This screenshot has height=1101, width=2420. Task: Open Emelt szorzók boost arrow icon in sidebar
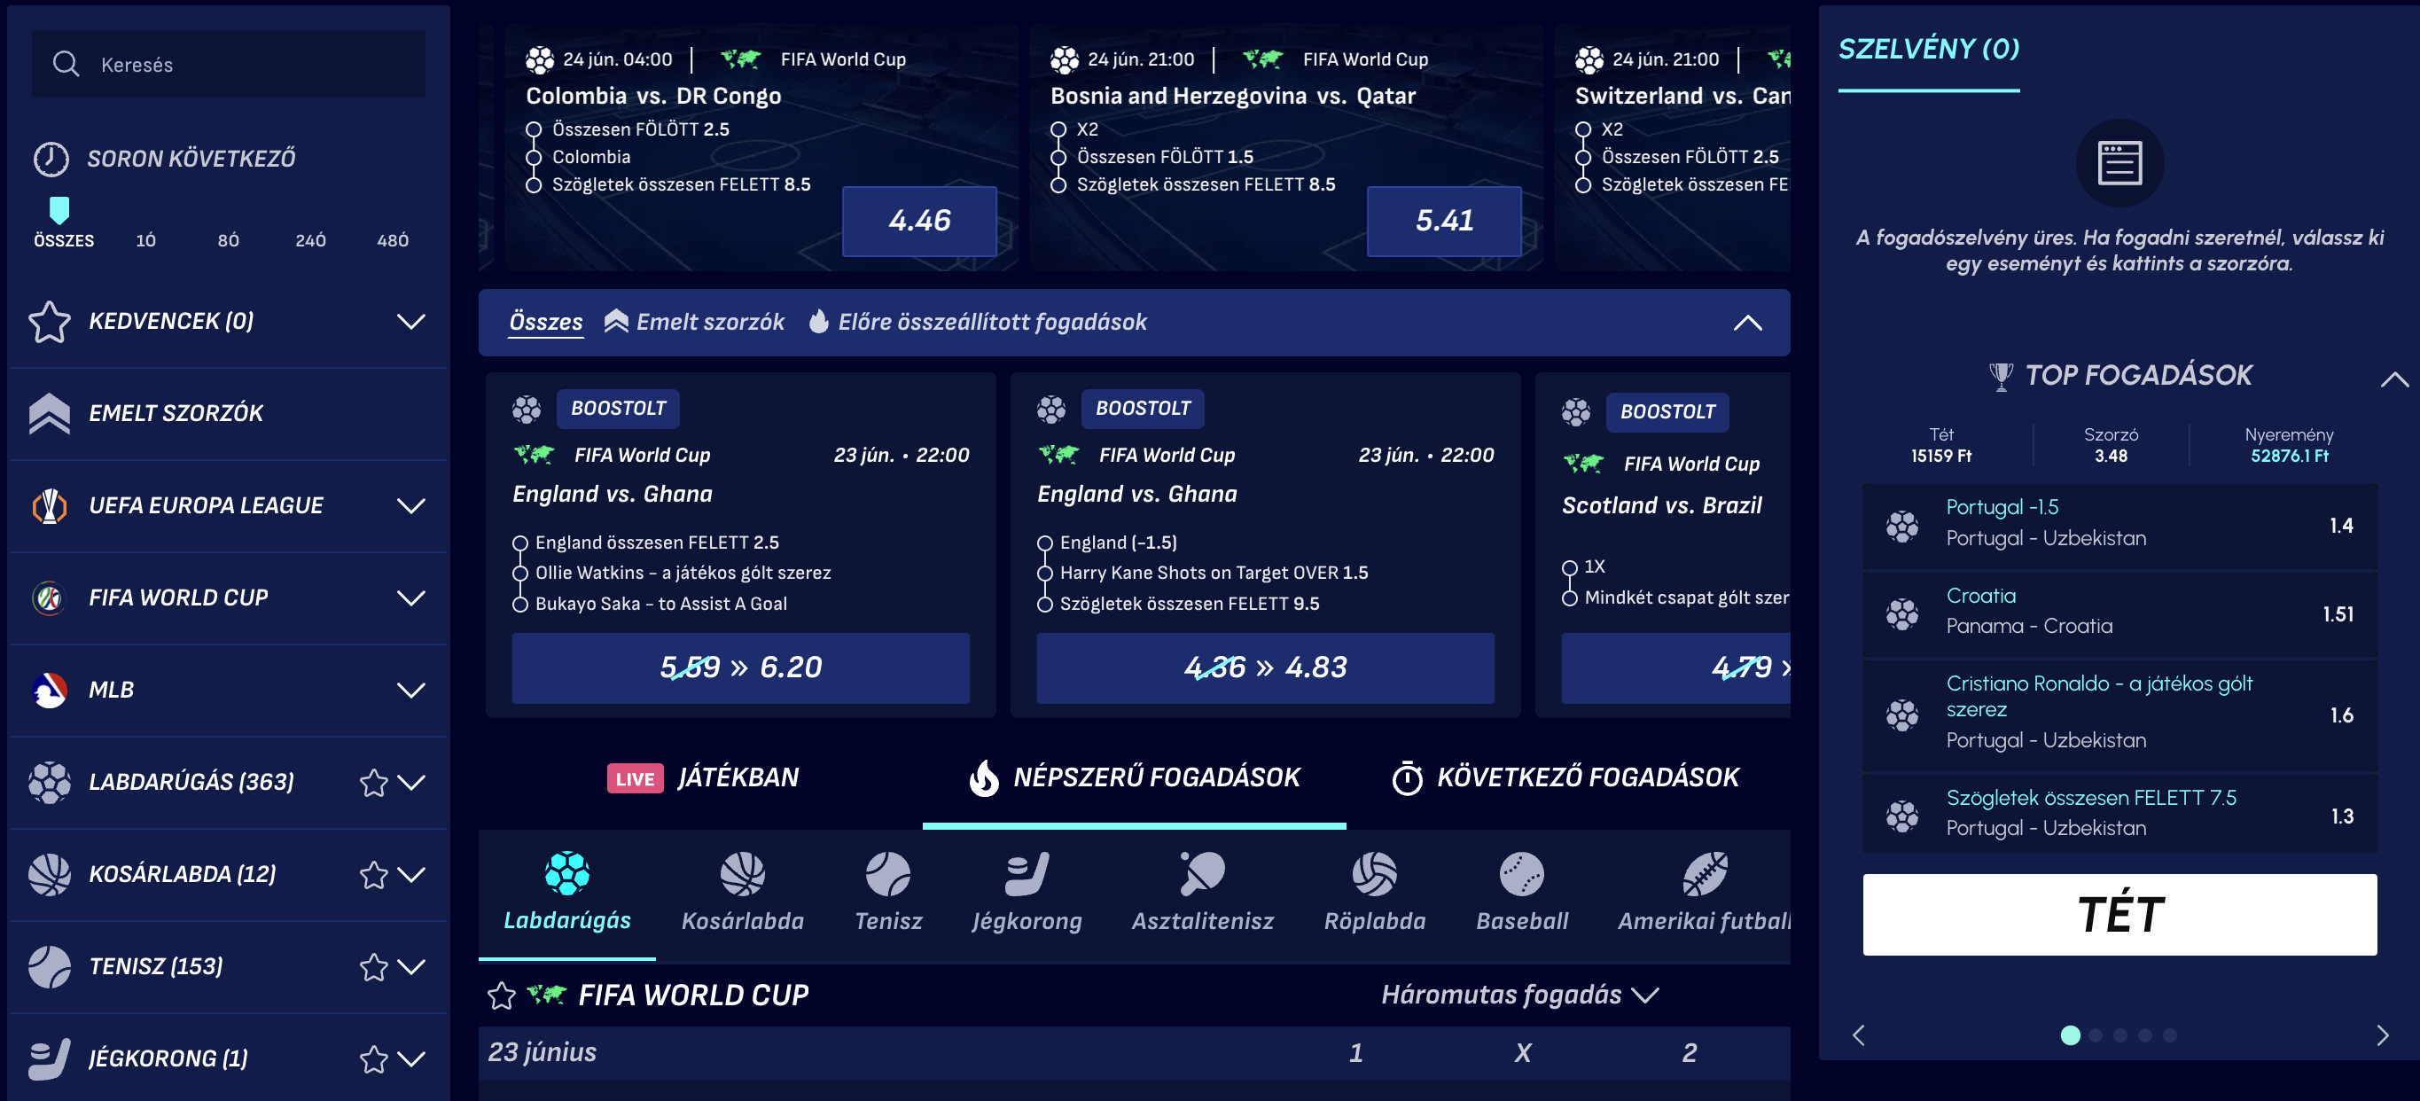[50, 413]
